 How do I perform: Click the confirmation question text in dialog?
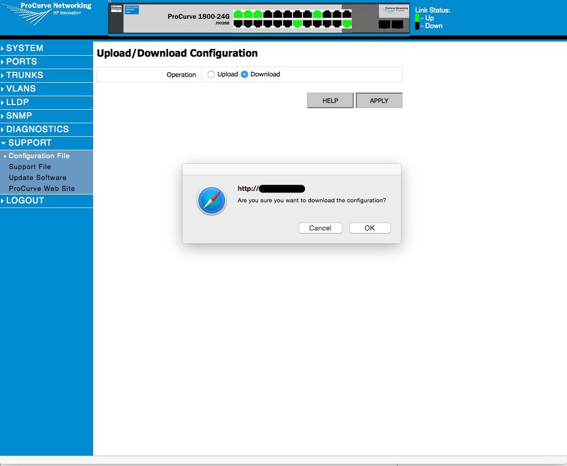point(312,200)
